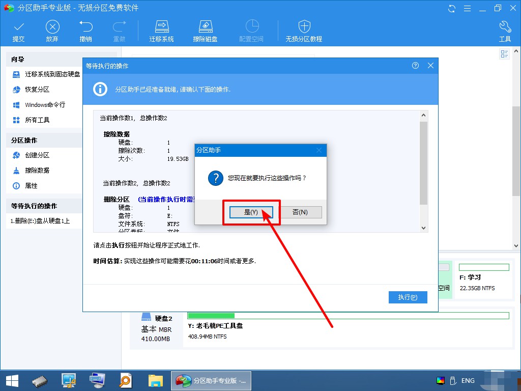
Task: Click the blue info icon in dialog banner
Action: [100, 89]
